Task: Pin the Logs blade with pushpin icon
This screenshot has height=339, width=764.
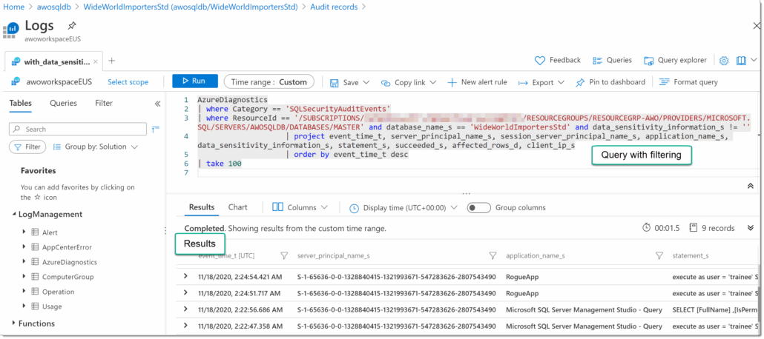Action: click(x=72, y=25)
